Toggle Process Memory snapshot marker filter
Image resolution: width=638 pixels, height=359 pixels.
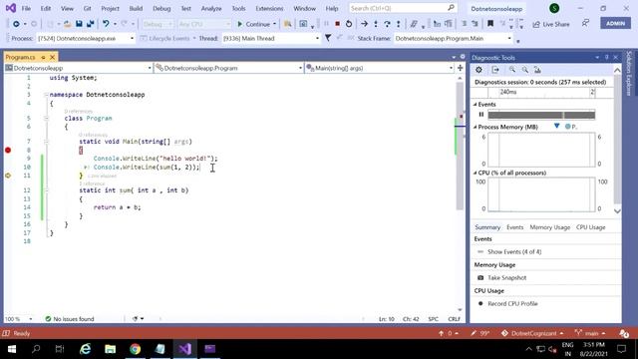click(556, 127)
